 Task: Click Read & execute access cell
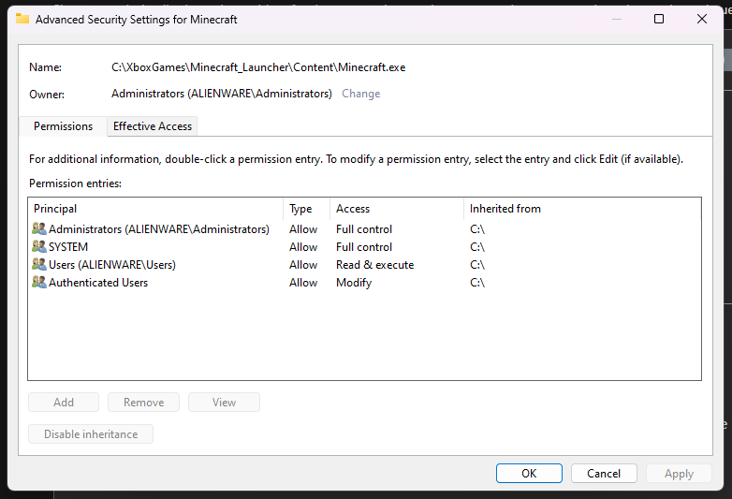[x=374, y=265]
